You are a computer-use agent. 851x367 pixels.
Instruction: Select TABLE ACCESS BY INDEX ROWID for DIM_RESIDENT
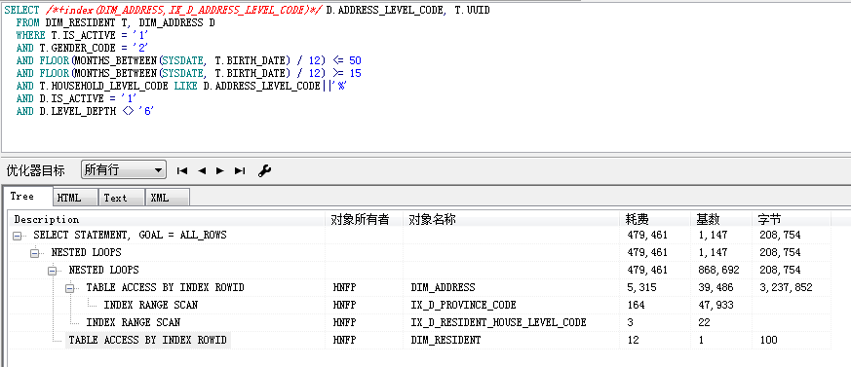click(x=147, y=340)
